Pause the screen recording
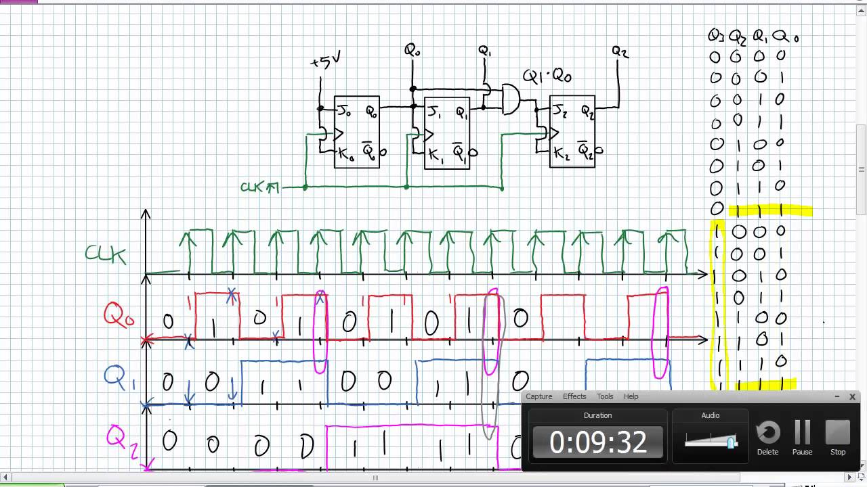 802,437
